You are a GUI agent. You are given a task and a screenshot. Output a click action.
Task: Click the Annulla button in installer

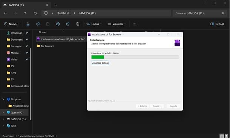[x=173, y=106]
